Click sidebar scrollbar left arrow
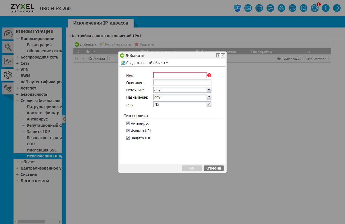 pos(16,222)
